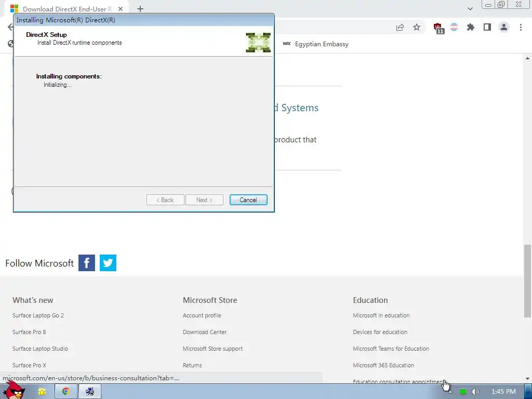Viewport: 532px width, 399px height.
Task: Switch to DirectX installer taskbar icon
Action: point(90,392)
